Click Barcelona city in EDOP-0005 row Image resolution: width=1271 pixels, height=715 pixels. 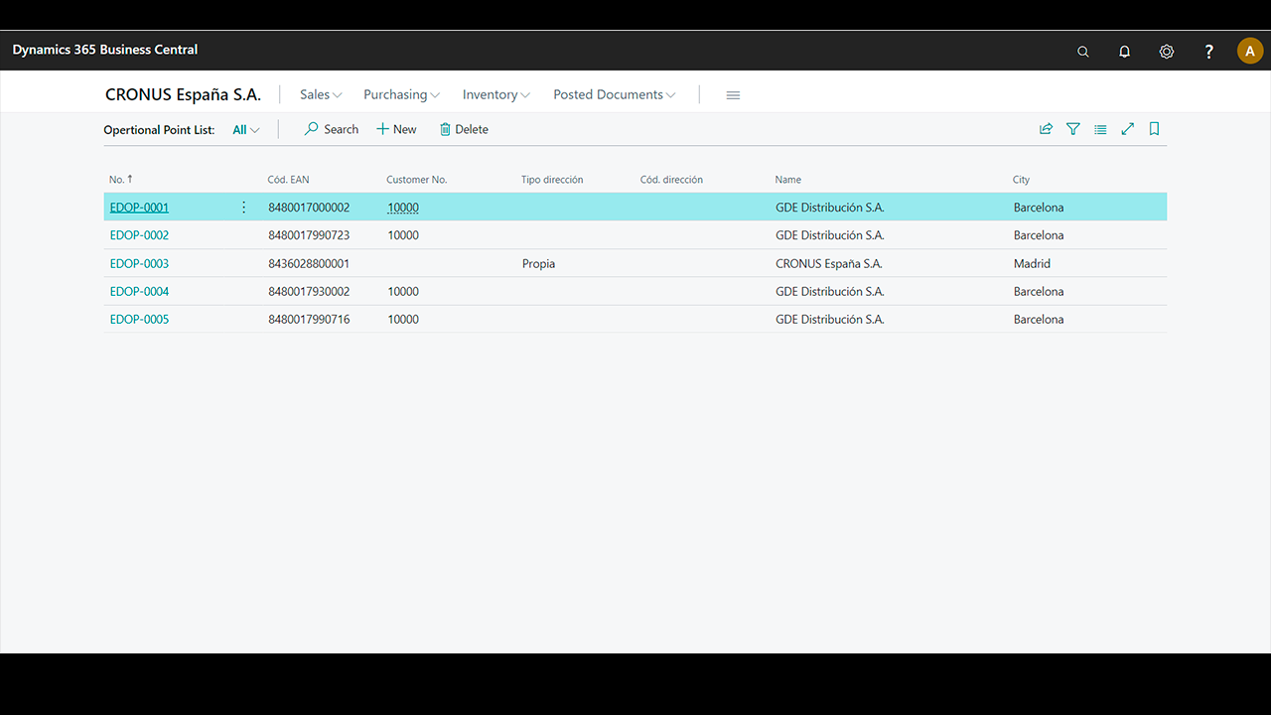[x=1039, y=319]
